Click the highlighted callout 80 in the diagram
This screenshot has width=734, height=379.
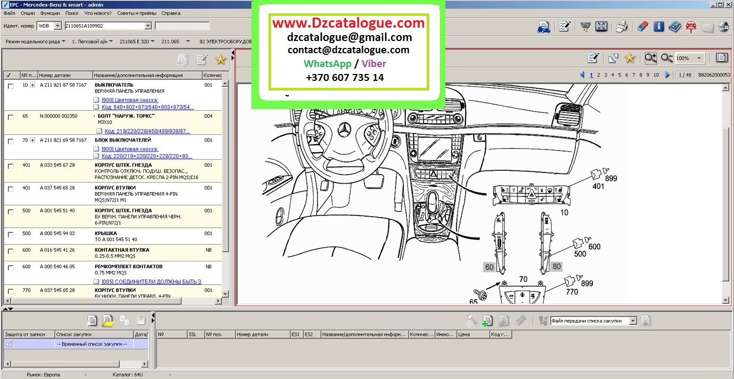click(x=557, y=266)
